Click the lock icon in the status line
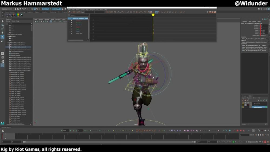Image resolution: width=270 pixels, height=152 pixels. click(63, 9)
